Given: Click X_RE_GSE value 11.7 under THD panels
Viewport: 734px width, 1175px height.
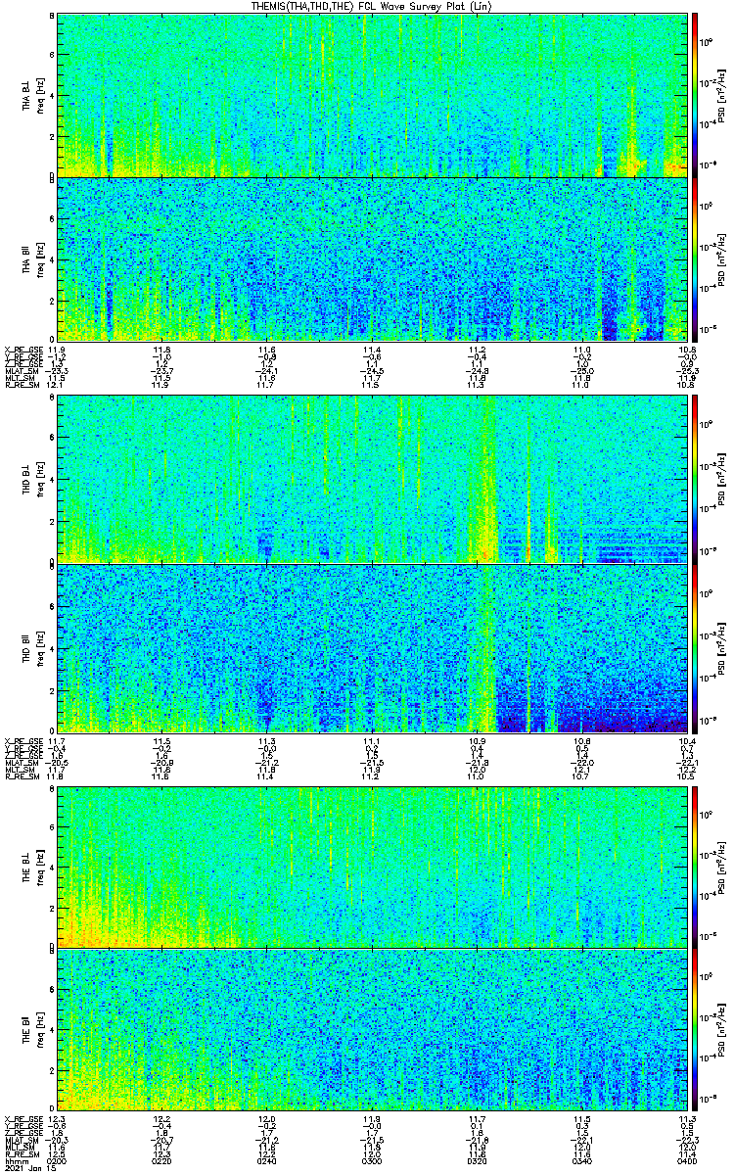Looking at the screenshot, I should (x=57, y=741).
